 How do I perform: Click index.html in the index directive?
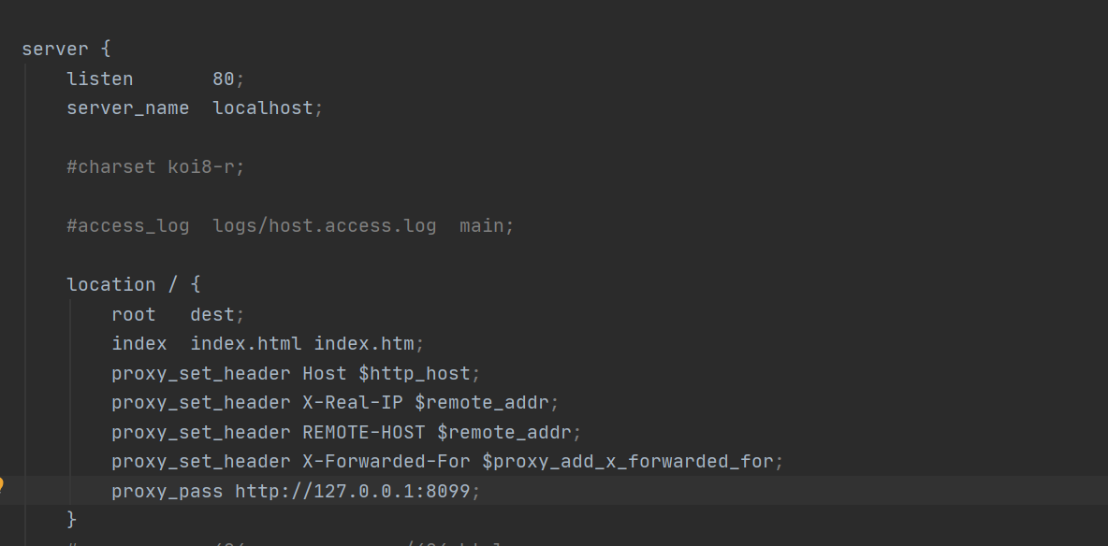click(246, 344)
